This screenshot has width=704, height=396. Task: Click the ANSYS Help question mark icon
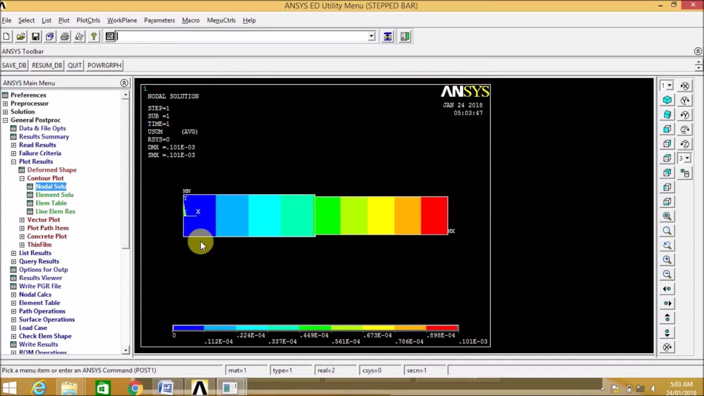coord(94,36)
